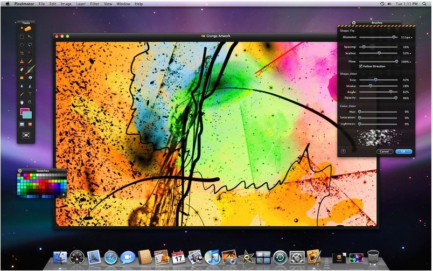The width and height of the screenshot is (433, 271).
Task: Click the brush stroke preview thumbnail
Action: click(377, 137)
